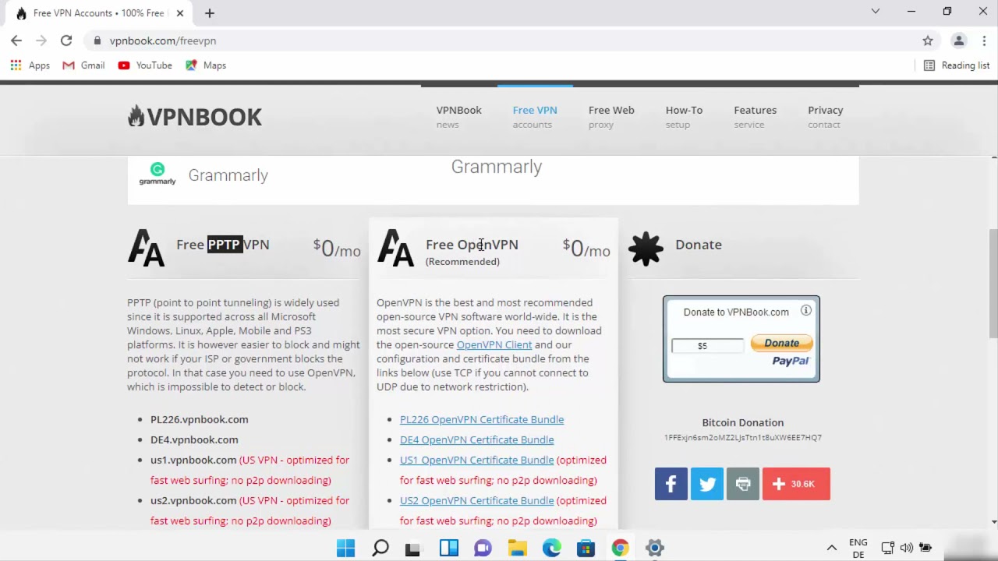Open the 30.6K more-shares button
This screenshot has width=998, height=561.
click(796, 484)
